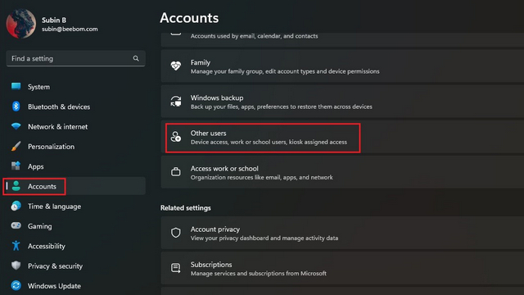Click the Windows Update sync icon
The image size is (524, 295).
(16, 286)
